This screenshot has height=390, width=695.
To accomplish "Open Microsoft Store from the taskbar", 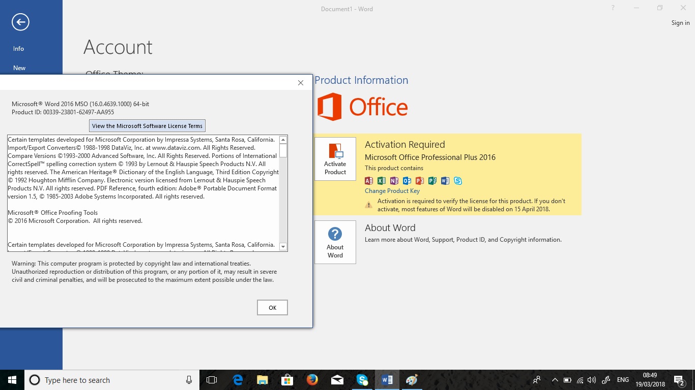I will (x=287, y=380).
